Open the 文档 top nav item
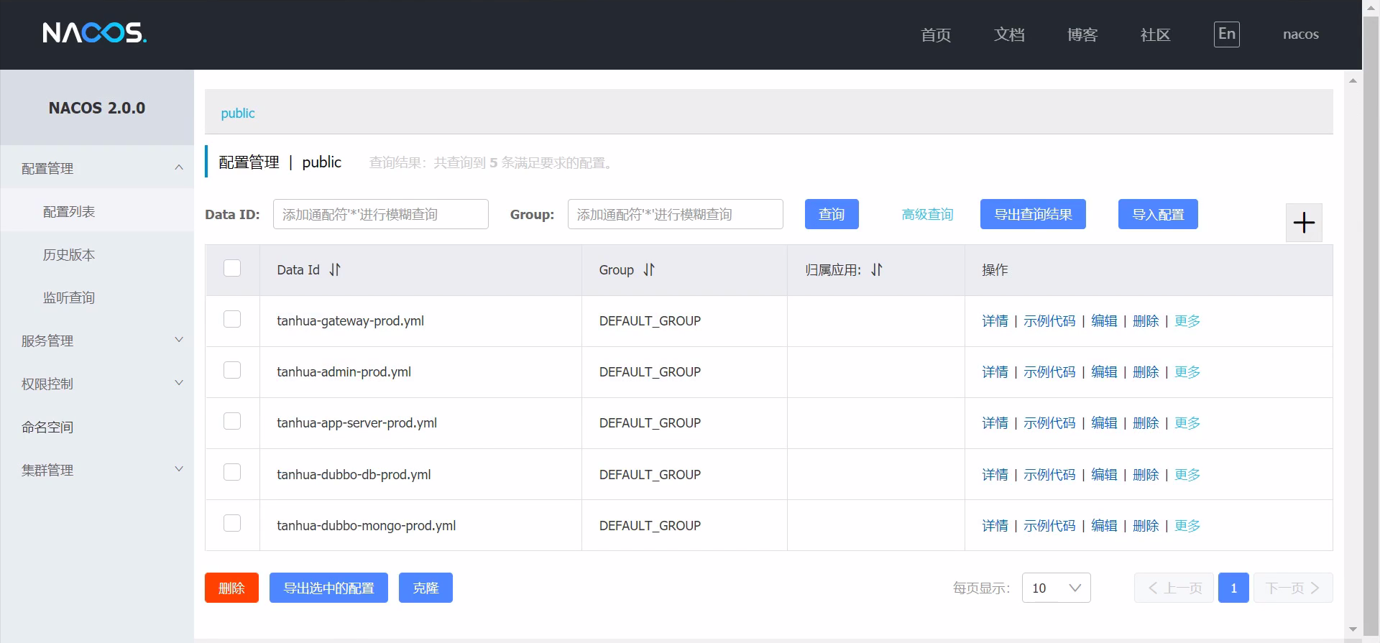The width and height of the screenshot is (1380, 643). (x=1009, y=34)
